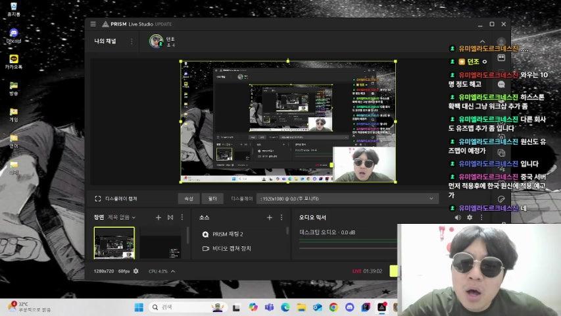Open Chrome in taskbar
The width and height of the screenshot is (561, 316).
[333, 307]
